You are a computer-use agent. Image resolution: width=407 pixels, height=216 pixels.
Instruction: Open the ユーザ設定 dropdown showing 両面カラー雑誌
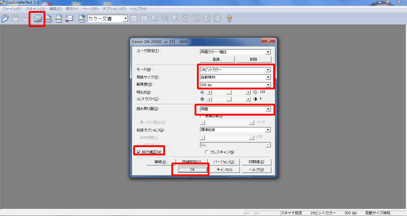(x=235, y=52)
